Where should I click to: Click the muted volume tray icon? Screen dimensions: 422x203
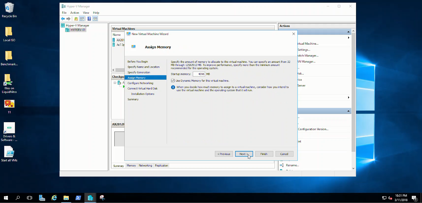click(390, 198)
